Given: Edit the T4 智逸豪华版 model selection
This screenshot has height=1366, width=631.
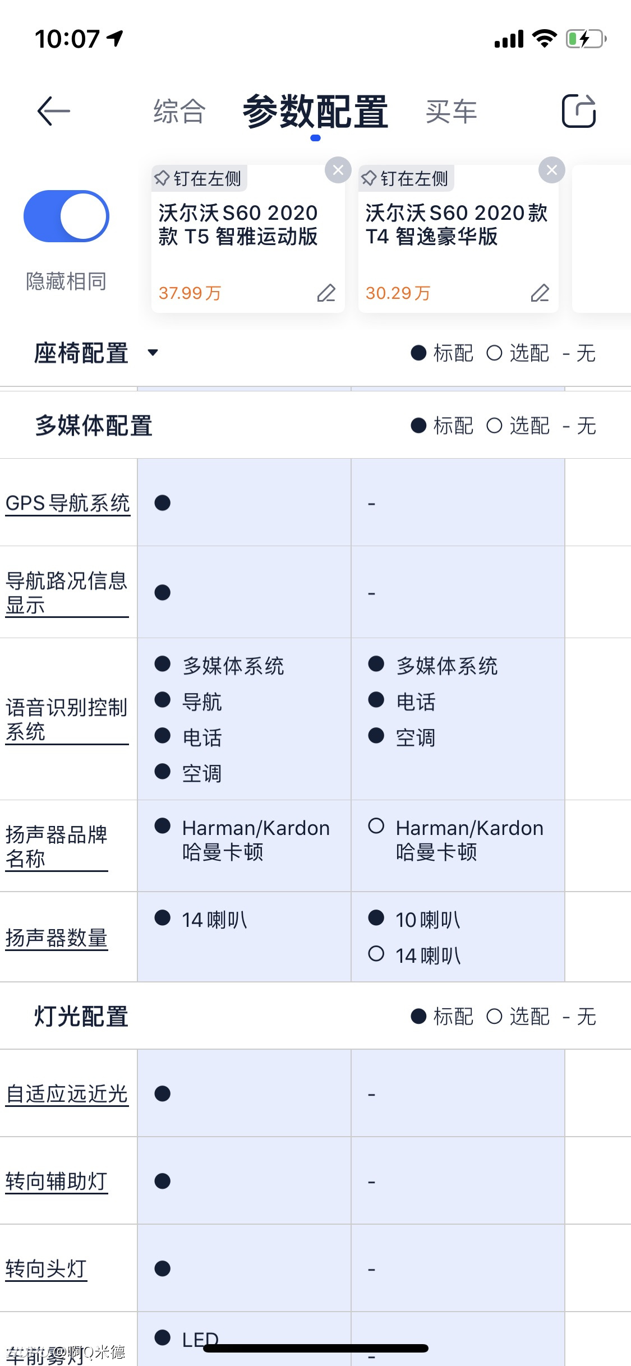Looking at the screenshot, I should click(x=540, y=293).
